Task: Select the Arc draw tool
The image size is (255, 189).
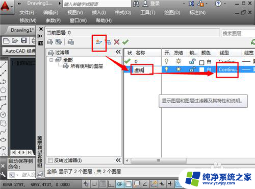Action: coord(3,106)
